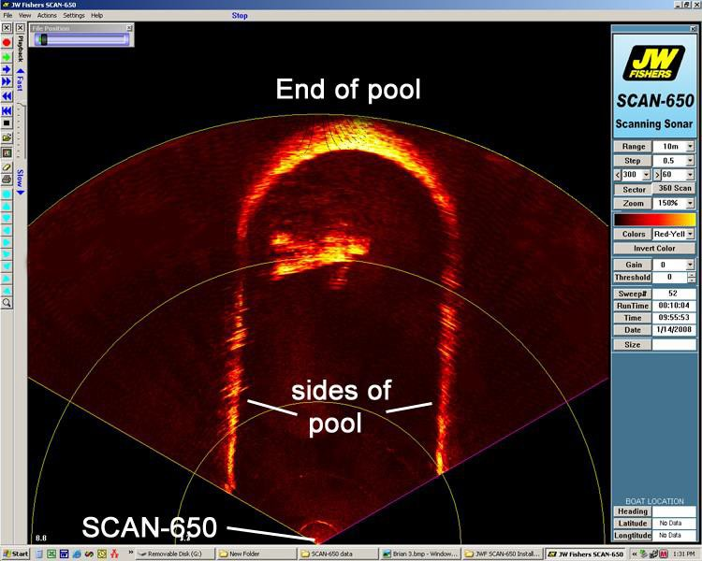Switch to Removable Disk (G:) taskbar window
The width and height of the screenshot is (702, 561).
(175, 554)
